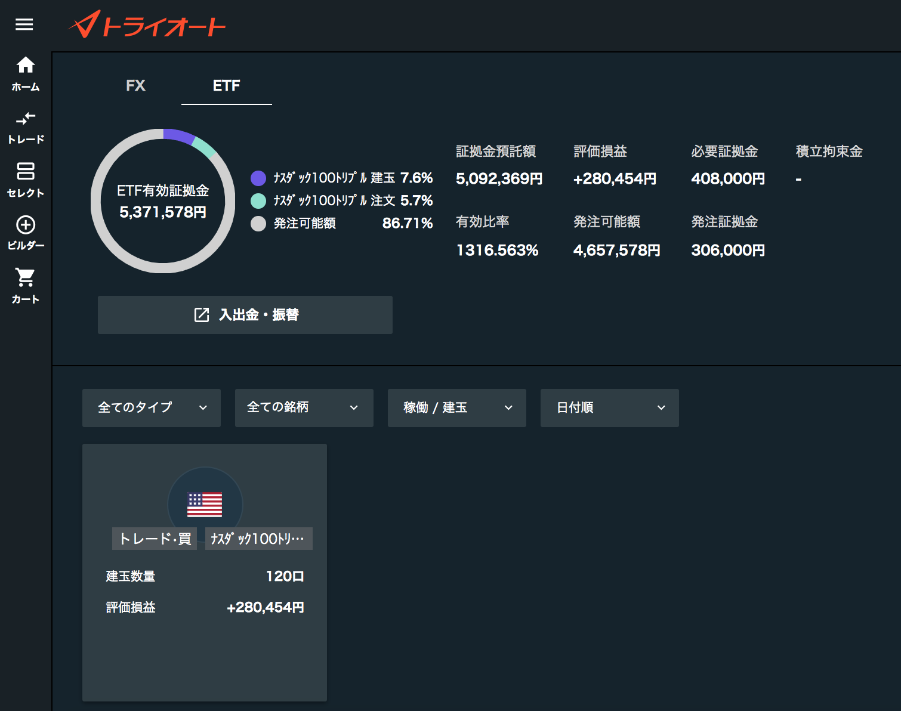Open トレード in sidebar

[x=26, y=127]
